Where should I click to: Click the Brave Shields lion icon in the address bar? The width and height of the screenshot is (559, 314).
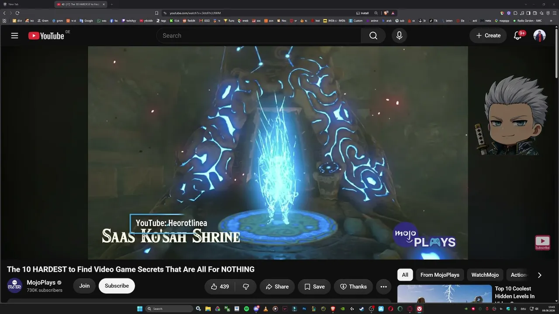coord(386,13)
